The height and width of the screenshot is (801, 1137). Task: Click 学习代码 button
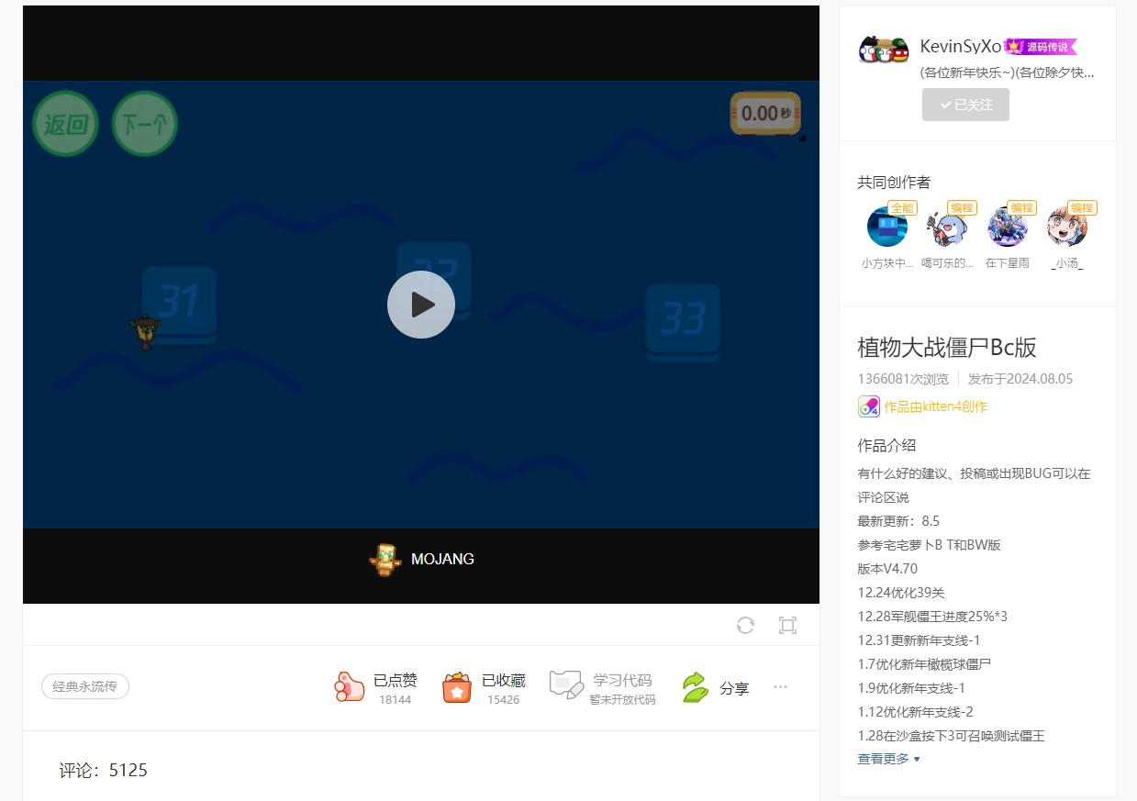pyautogui.click(x=603, y=687)
